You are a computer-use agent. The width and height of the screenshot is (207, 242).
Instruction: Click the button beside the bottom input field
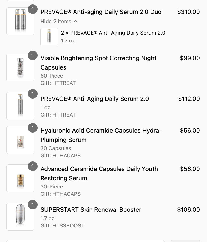[185, 241]
